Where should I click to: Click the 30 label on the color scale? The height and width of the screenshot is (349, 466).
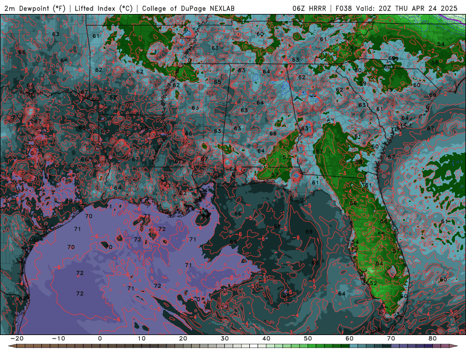[x=225, y=339]
